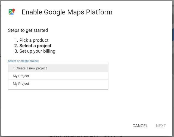This screenshot has width=174, height=137.
Task: Click the blank padding under the last 'My Project'
Action: 58,88
